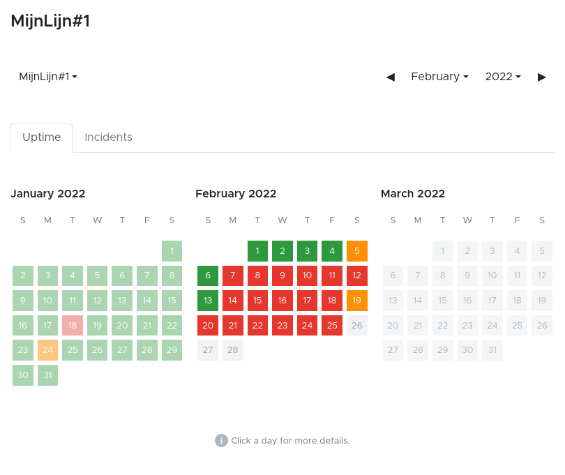Click the orange January 24 day

pyautogui.click(x=47, y=350)
